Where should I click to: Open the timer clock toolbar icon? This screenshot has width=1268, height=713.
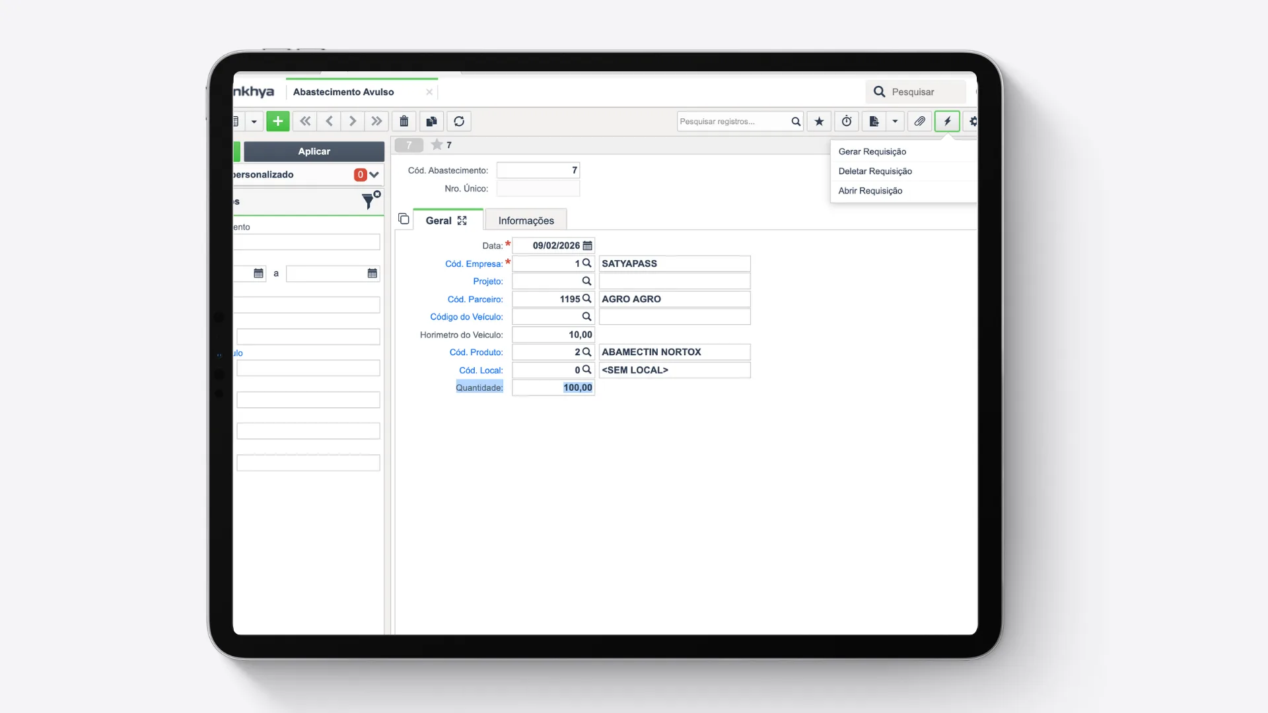coord(847,121)
